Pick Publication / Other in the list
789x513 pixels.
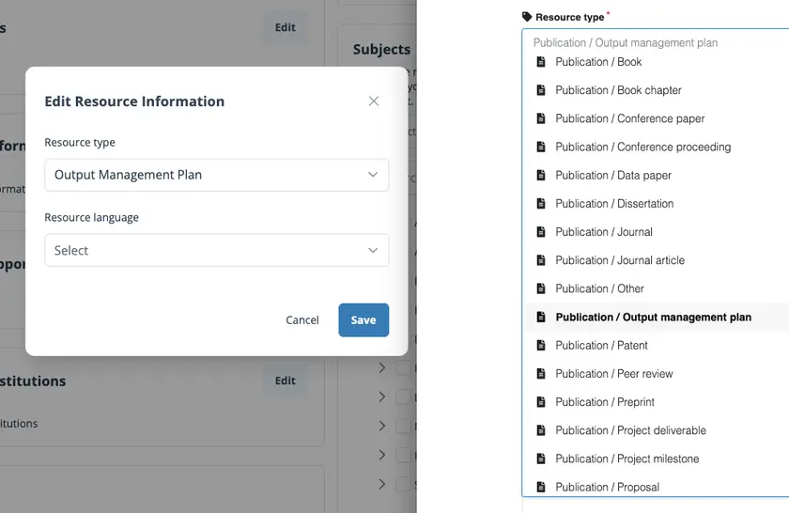[599, 288]
